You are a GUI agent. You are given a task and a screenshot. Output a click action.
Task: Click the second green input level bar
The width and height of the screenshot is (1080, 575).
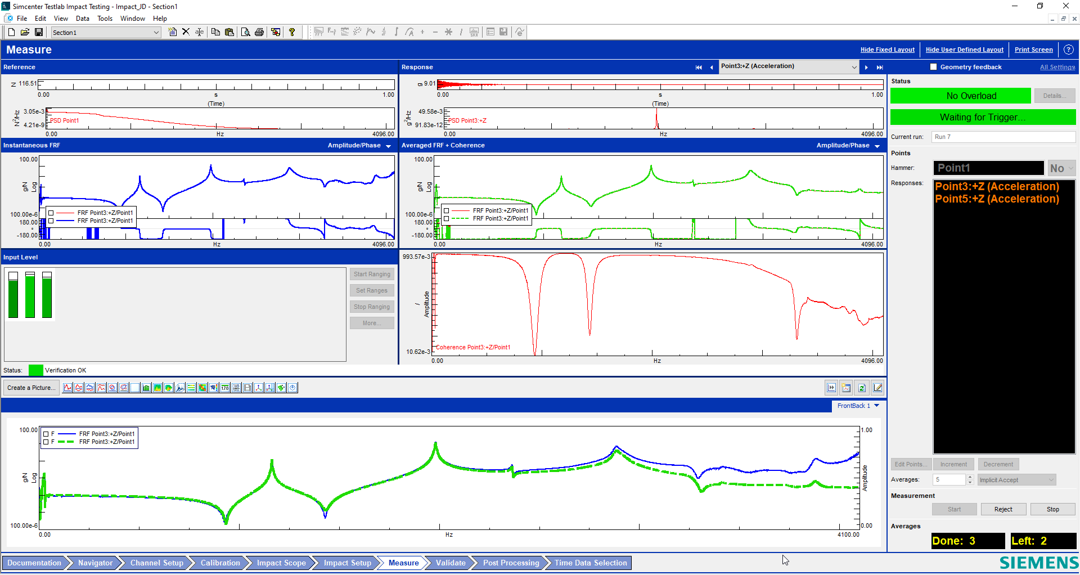pos(30,295)
